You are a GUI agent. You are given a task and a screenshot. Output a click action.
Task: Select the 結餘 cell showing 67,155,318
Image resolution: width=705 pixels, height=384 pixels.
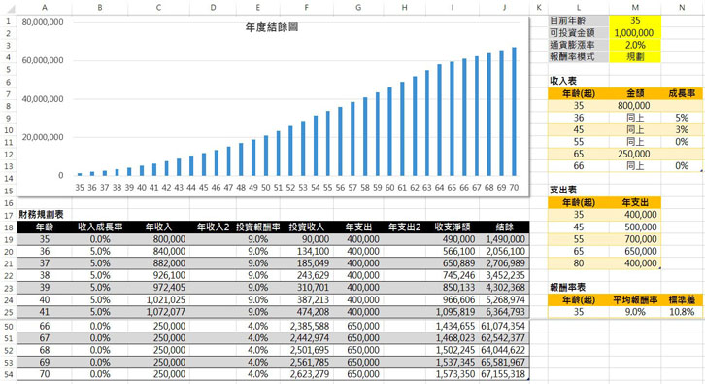[x=504, y=374]
